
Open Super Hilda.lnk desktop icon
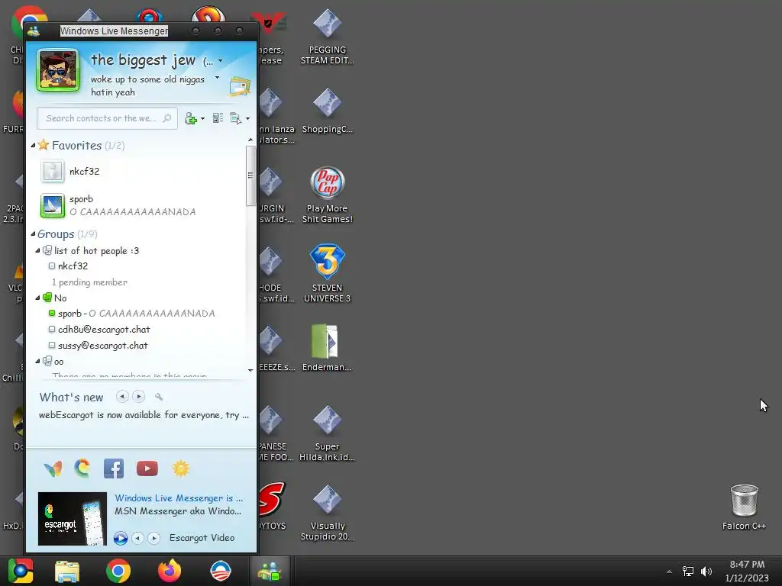pos(327,433)
